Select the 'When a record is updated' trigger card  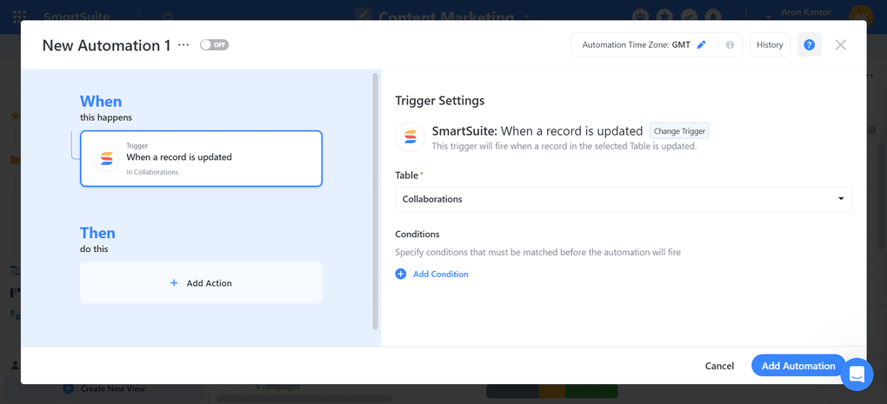[202, 158]
